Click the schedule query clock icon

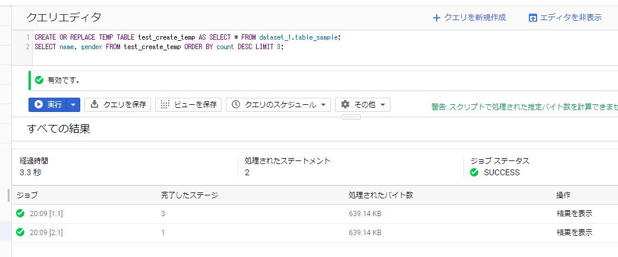[236, 105]
